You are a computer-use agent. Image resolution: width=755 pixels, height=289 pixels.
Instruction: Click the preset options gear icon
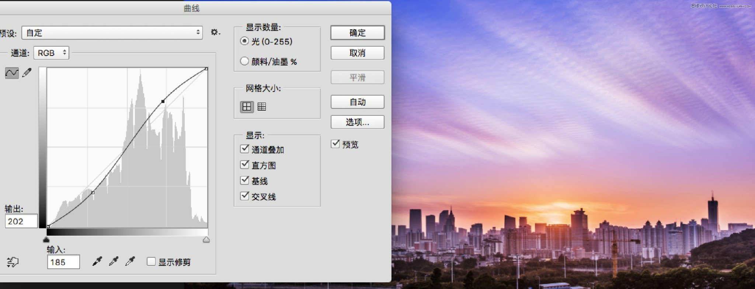pyautogui.click(x=215, y=32)
